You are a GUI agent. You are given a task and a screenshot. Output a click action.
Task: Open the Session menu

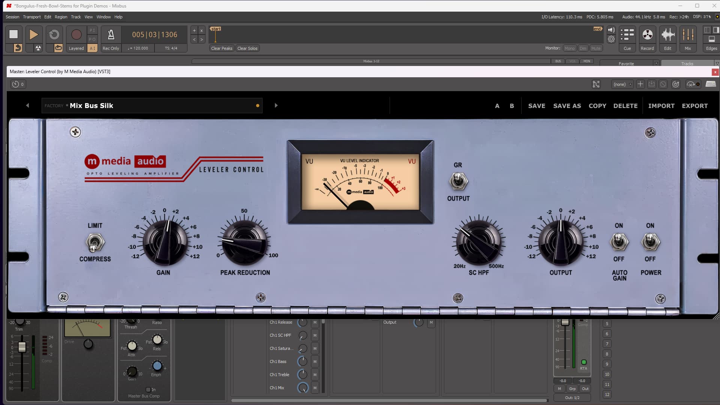point(12,17)
